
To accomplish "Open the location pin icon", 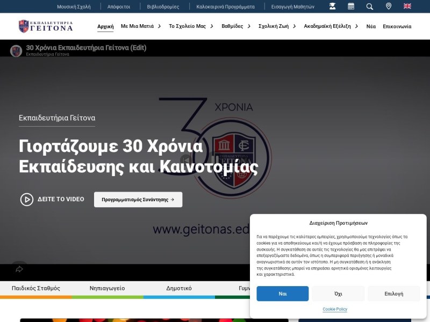I will (x=389, y=6).
